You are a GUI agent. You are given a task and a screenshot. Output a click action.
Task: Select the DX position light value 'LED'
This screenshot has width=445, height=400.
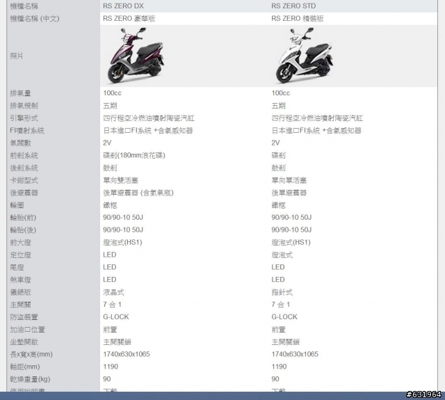point(110,255)
